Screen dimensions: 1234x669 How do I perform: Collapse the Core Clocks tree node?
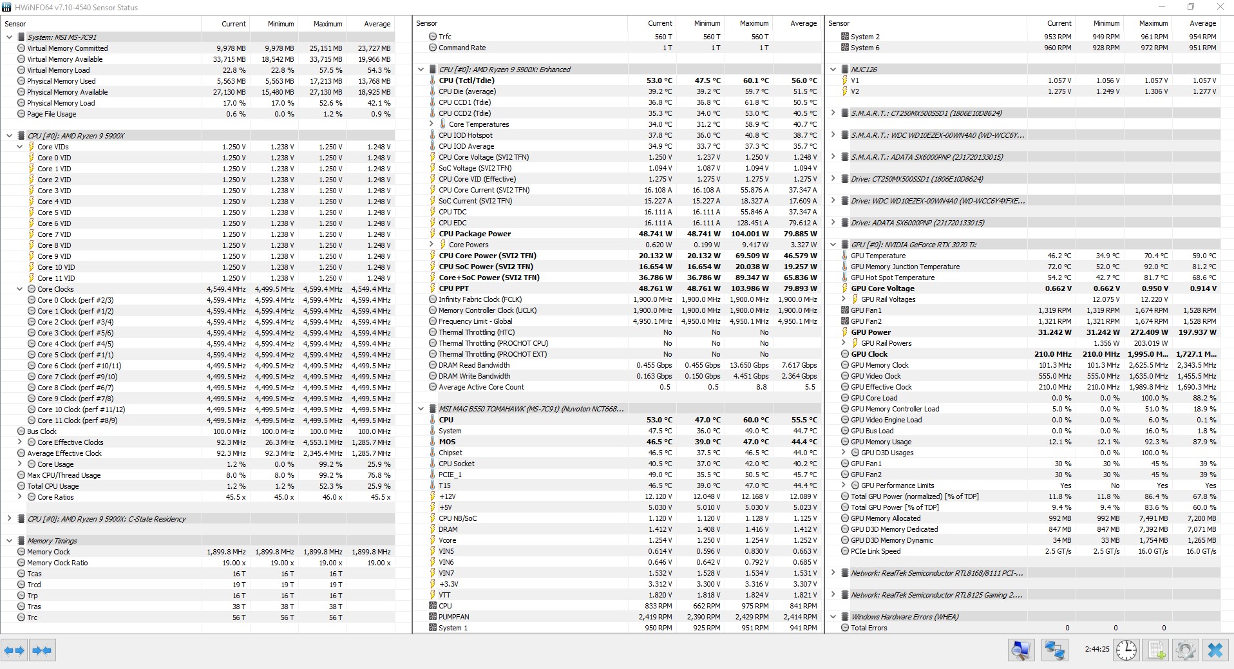[x=19, y=289]
